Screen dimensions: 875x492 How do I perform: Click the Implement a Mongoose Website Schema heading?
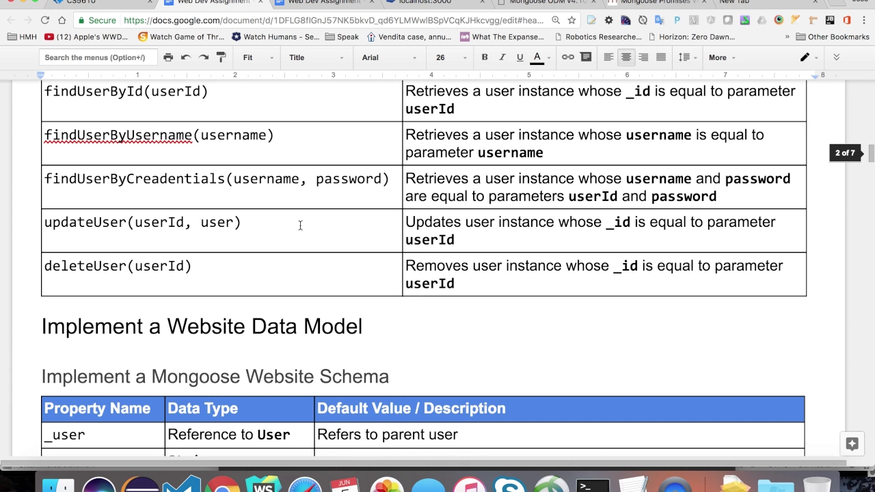click(215, 377)
